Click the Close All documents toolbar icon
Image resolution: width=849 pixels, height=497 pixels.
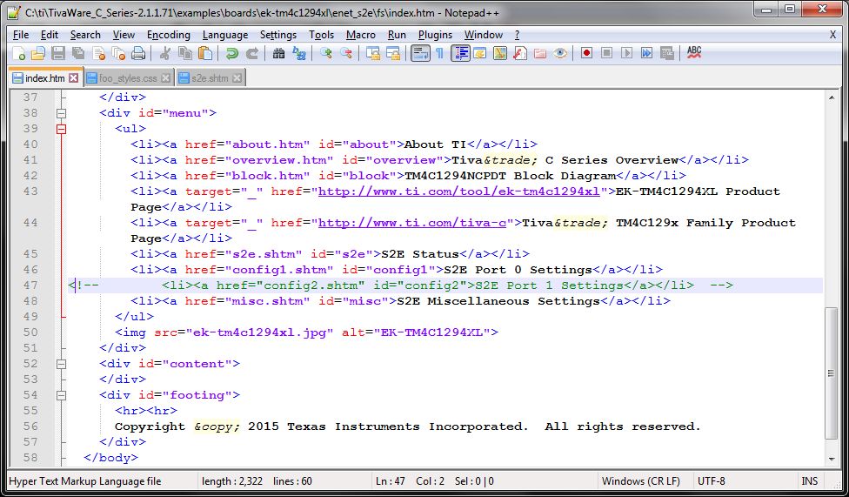[x=118, y=53]
